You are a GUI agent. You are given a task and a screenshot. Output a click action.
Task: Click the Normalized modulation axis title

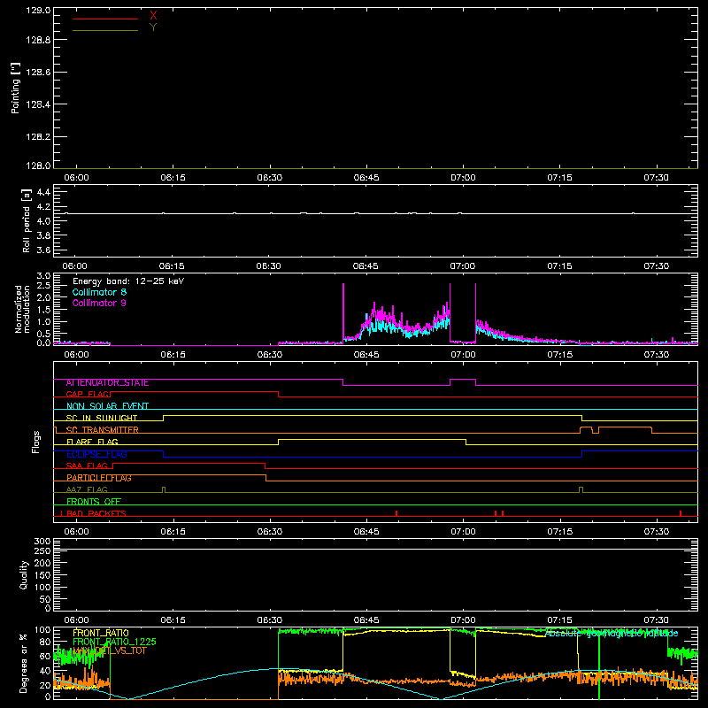[x=22, y=309]
